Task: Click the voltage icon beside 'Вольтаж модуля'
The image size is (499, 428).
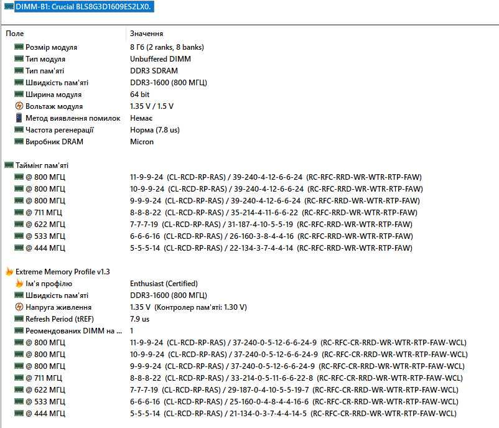Action: click(19, 106)
